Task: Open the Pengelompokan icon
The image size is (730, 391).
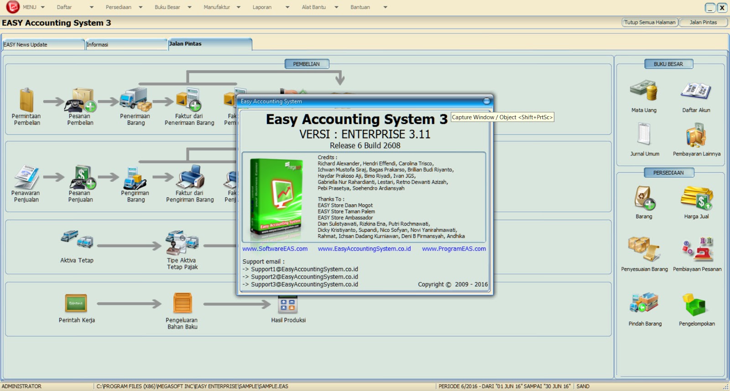Action: [x=694, y=304]
